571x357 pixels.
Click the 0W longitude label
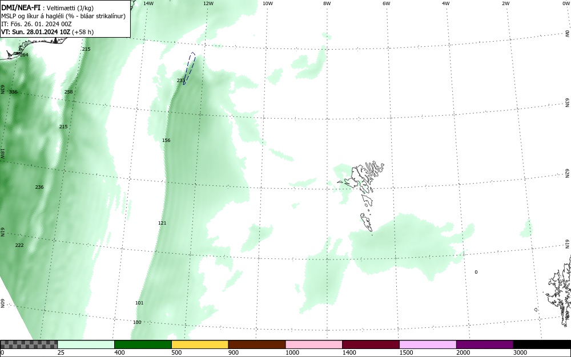(566, 3)
